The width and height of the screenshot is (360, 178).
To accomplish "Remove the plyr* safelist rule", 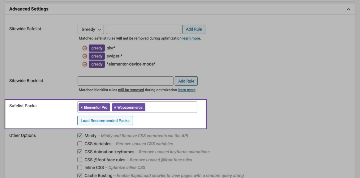I will 84,48.
